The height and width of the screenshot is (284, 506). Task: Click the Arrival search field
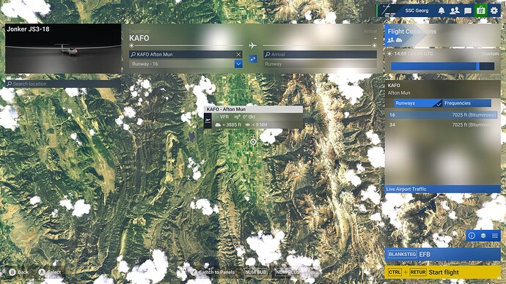[x=320, y=54]
